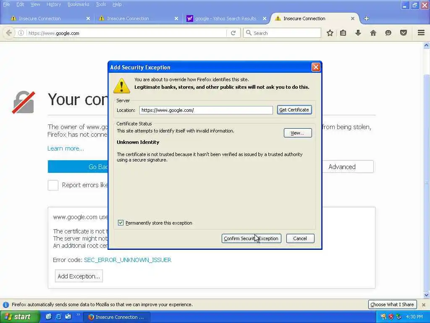The image size is (430, 323).
Task: Click the page scrollbar up arrow
Action: click(426, 45)
